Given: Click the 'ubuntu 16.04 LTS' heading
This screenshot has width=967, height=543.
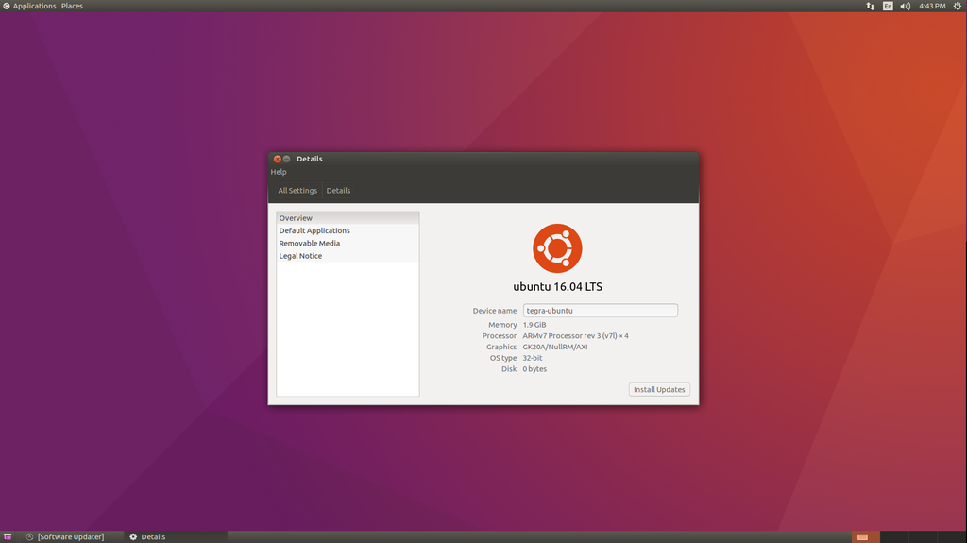Looking at the screenshot, I should click(x=557, y=286).
